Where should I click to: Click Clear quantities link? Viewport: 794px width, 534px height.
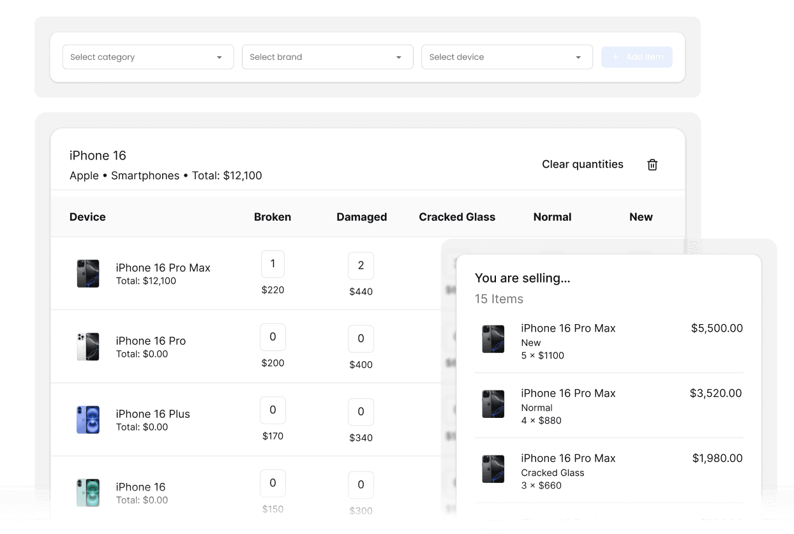[x=583, y=164]
